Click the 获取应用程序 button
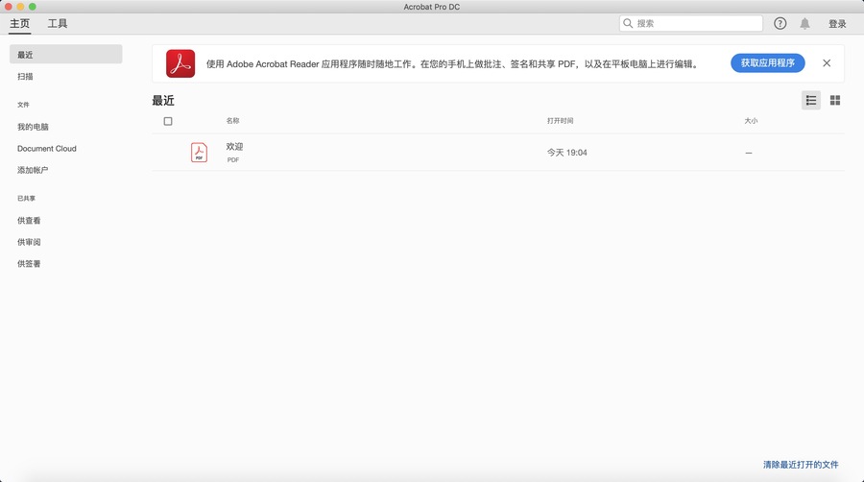Viewport: 864px width, 482px height. tap(768, 62)
